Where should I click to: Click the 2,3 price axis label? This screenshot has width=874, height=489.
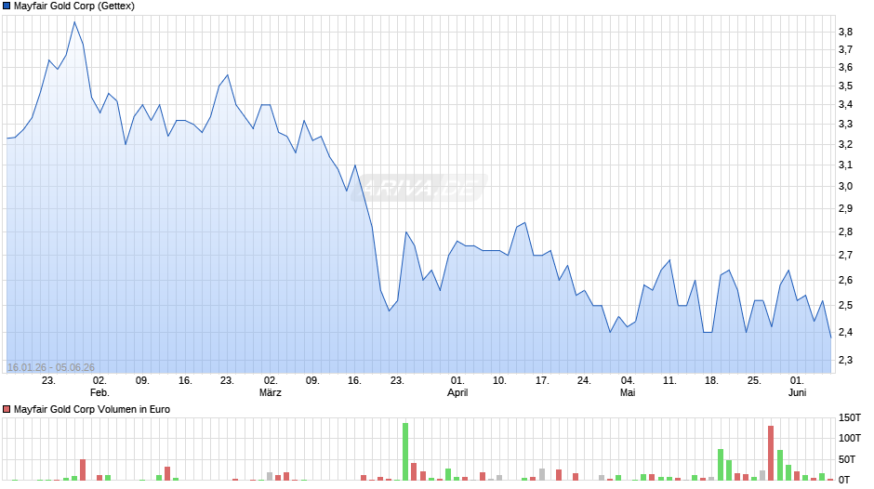point(845,360)
